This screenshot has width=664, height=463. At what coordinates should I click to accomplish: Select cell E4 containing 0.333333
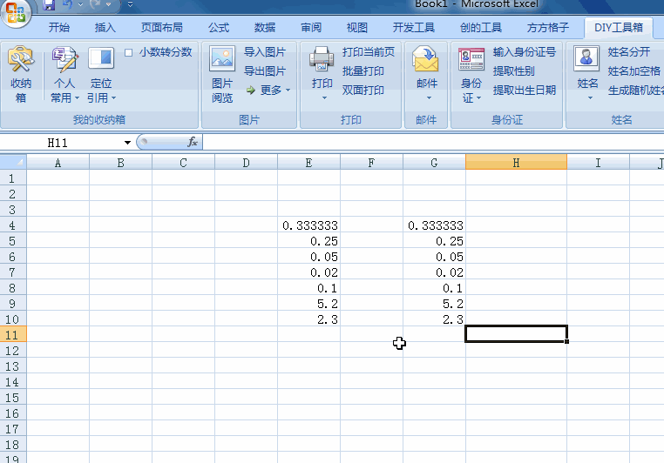point(309,225)
